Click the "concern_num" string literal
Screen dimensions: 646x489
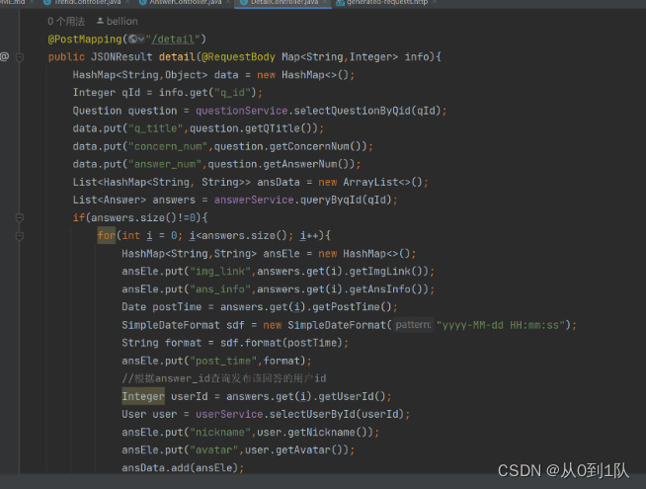[x=168, y=146]
